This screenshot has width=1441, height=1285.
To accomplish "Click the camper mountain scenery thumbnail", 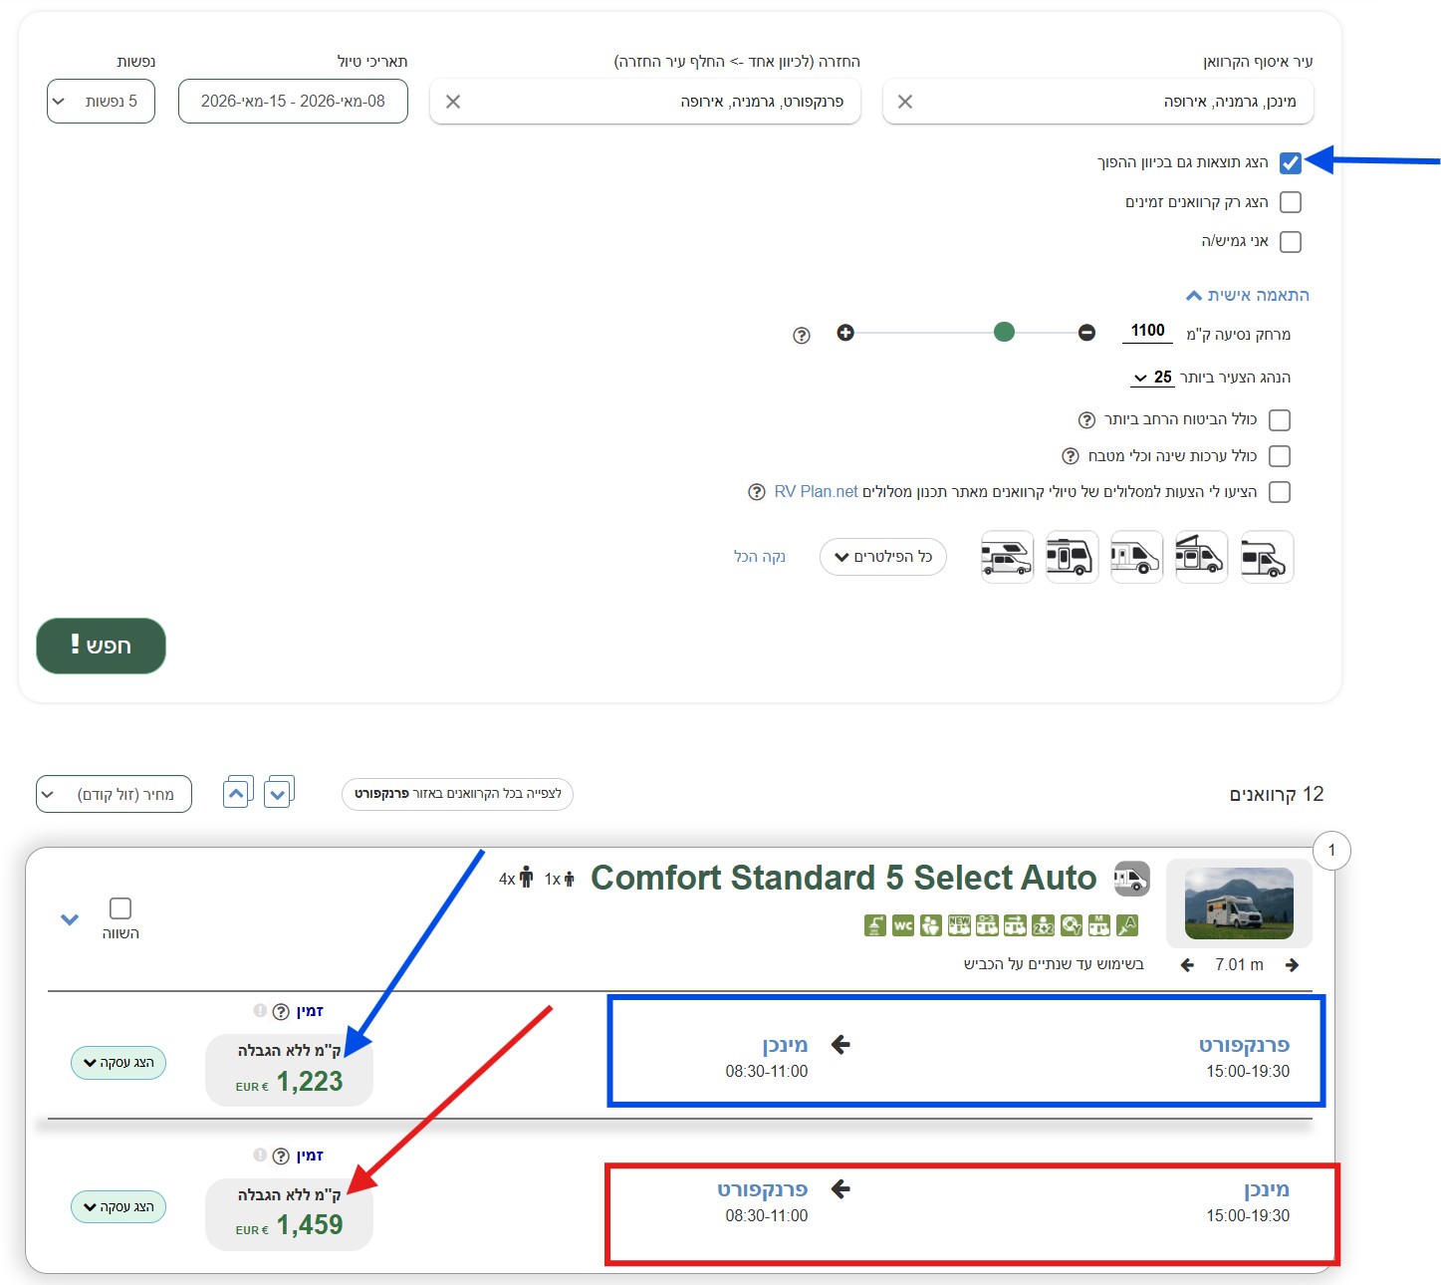I will click(x=1238, y=902).
